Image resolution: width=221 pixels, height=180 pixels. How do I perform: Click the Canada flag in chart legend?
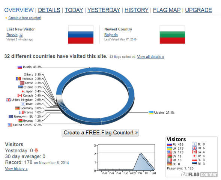point(20,96)
